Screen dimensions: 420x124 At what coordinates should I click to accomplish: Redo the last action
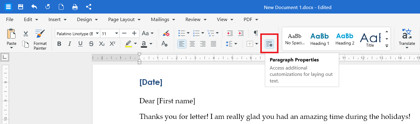48,7
